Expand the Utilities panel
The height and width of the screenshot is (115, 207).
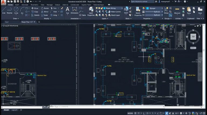[x=179, y=19]
